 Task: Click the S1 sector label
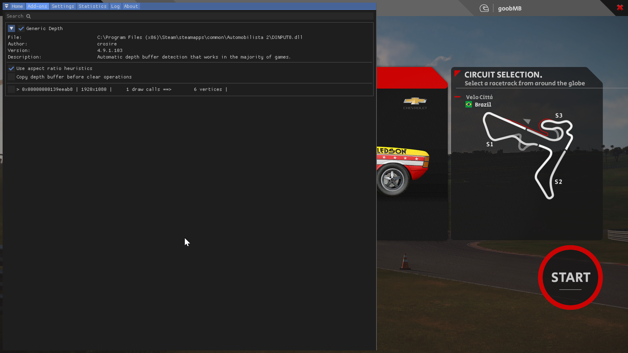(x=490, y=144)
